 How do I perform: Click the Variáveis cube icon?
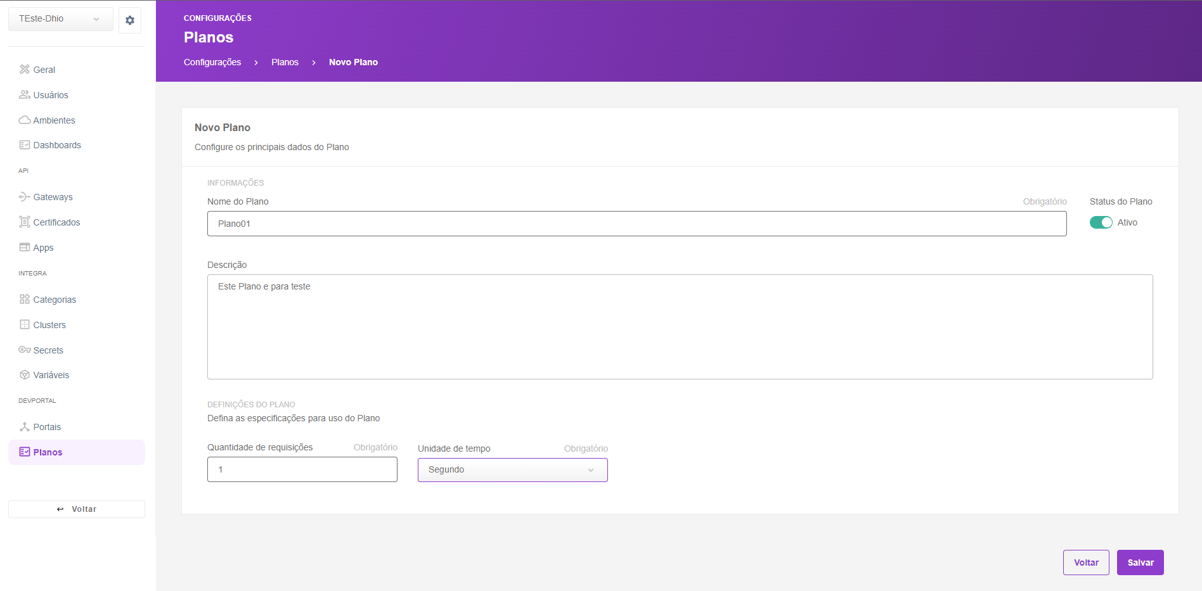click(25, 375)
